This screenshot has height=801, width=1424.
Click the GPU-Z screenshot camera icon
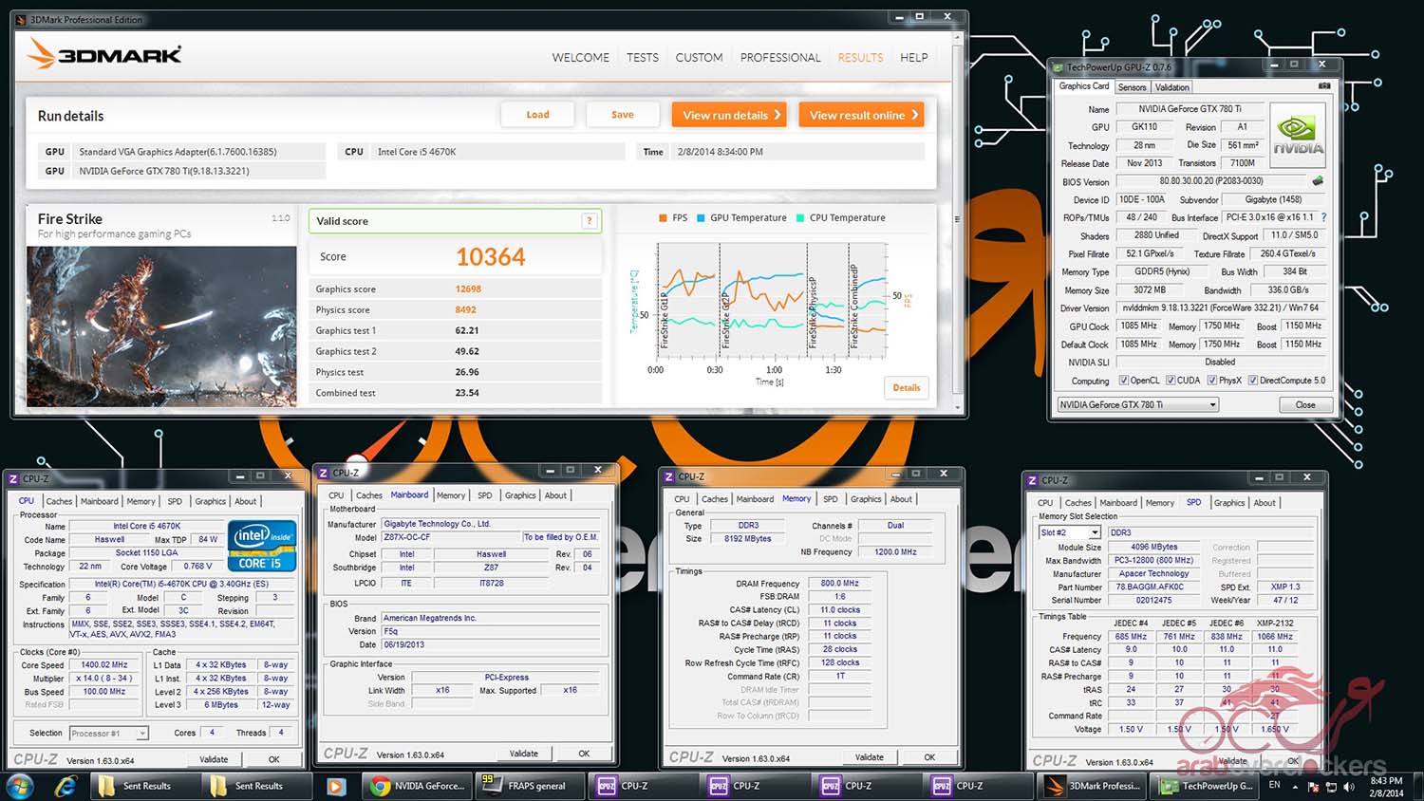(1324, 86)
